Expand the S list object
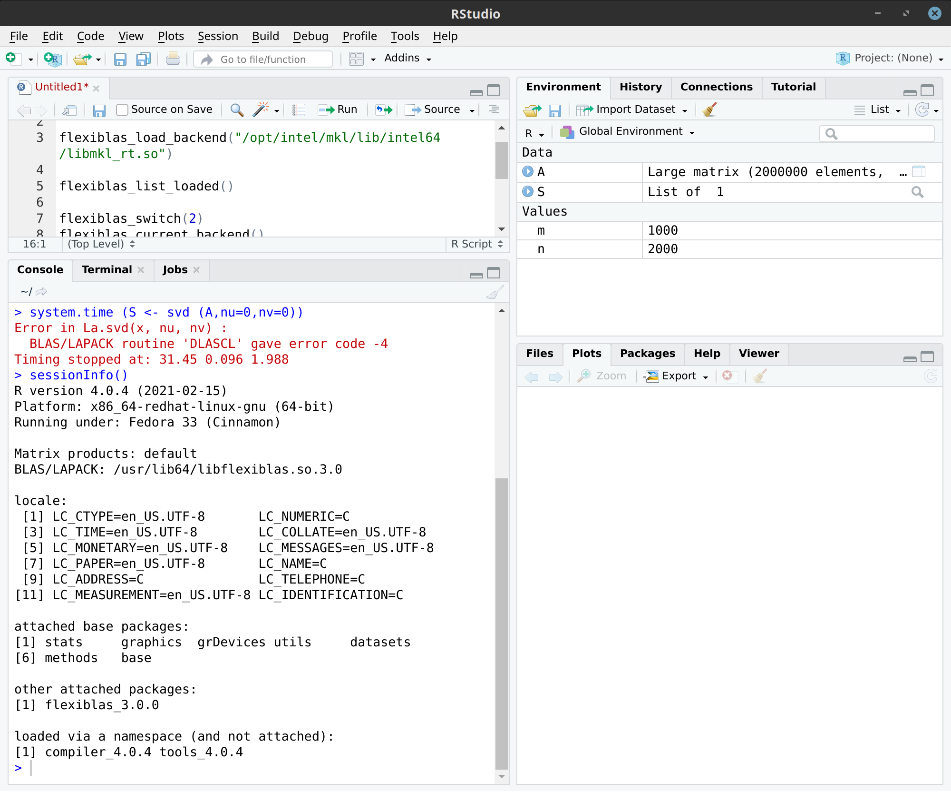The image size is (951, 792). (x=528, y=192)
